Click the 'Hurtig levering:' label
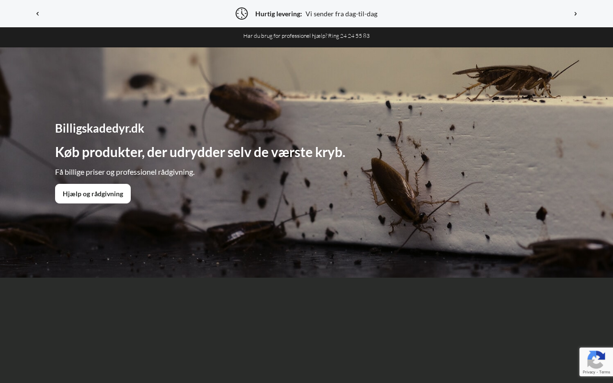This screenshot has height=383, width=613. coord(279,14)
